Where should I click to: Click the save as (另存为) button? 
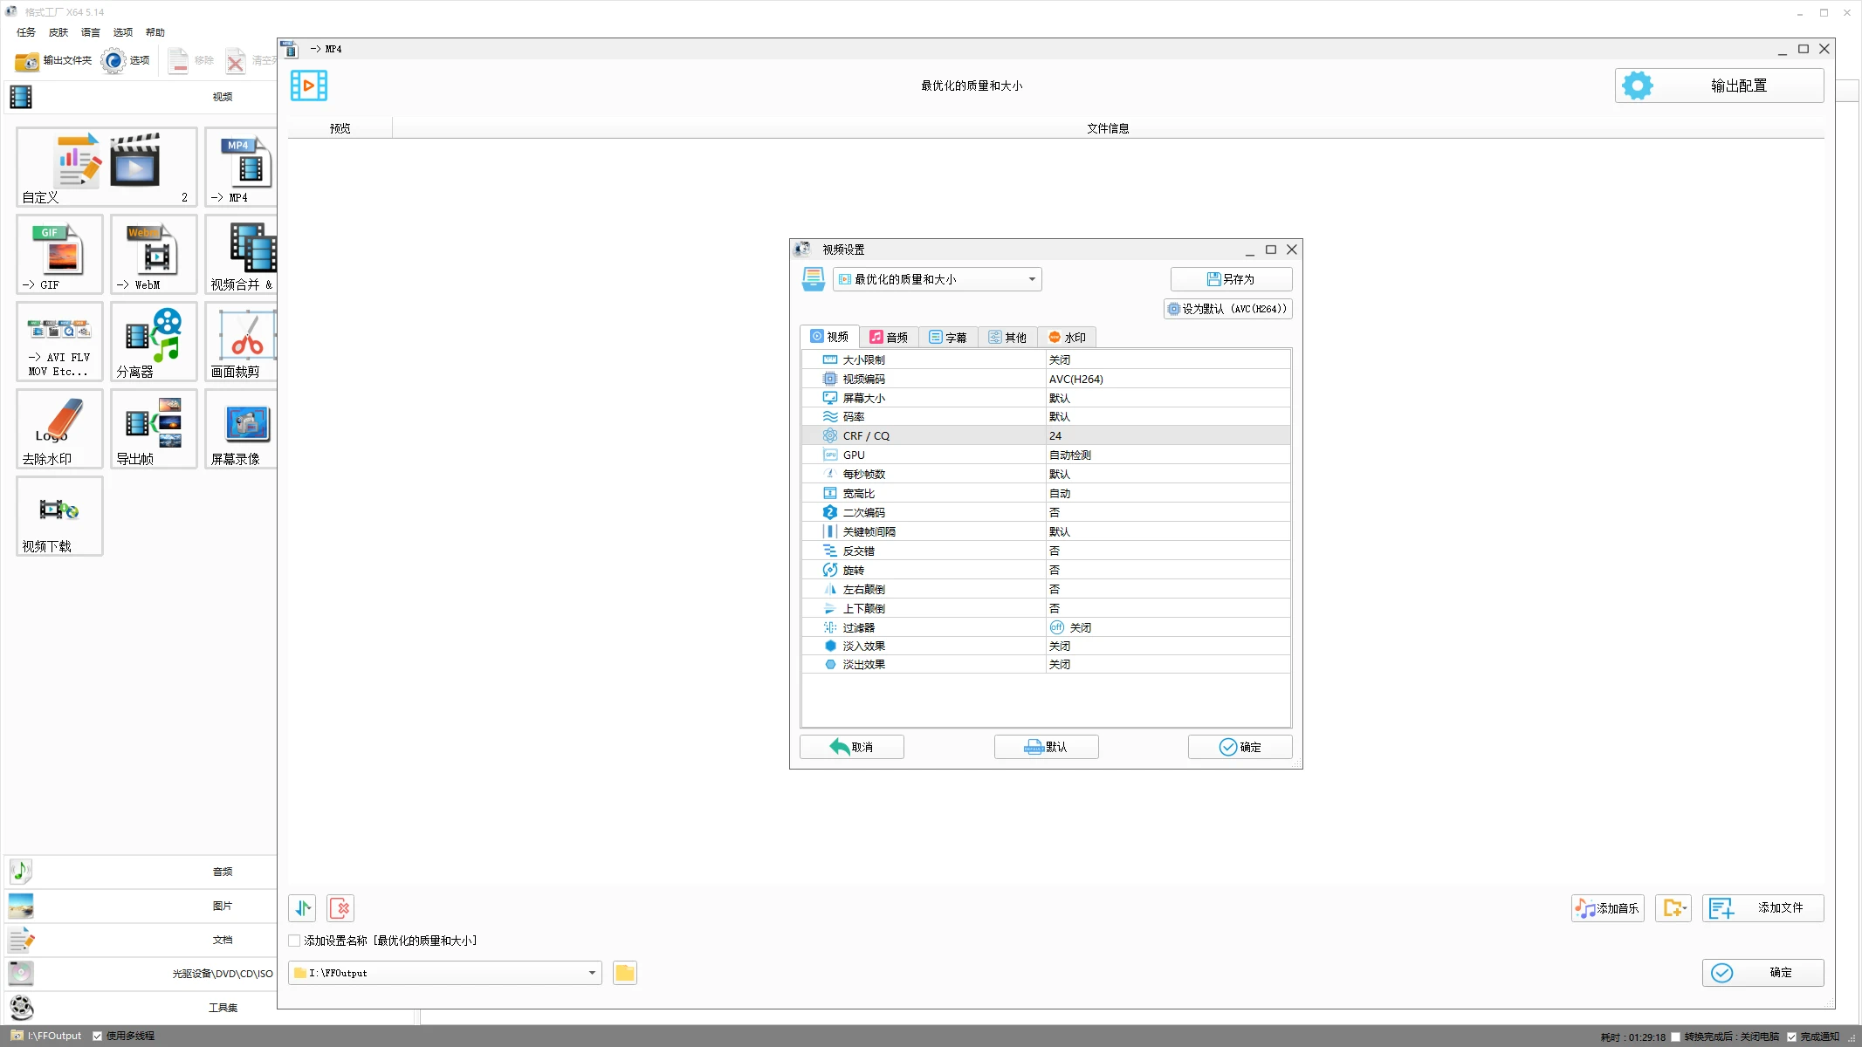(x=1231, y=279)
